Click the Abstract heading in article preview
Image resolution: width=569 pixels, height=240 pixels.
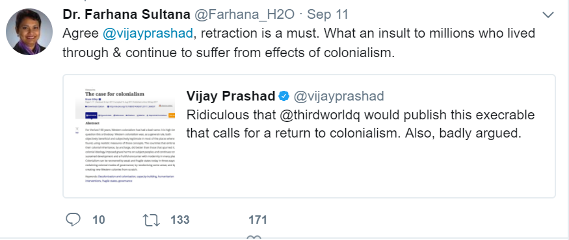click(x=93, y=123)
